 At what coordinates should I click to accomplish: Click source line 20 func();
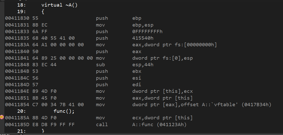tap(64, 111)
